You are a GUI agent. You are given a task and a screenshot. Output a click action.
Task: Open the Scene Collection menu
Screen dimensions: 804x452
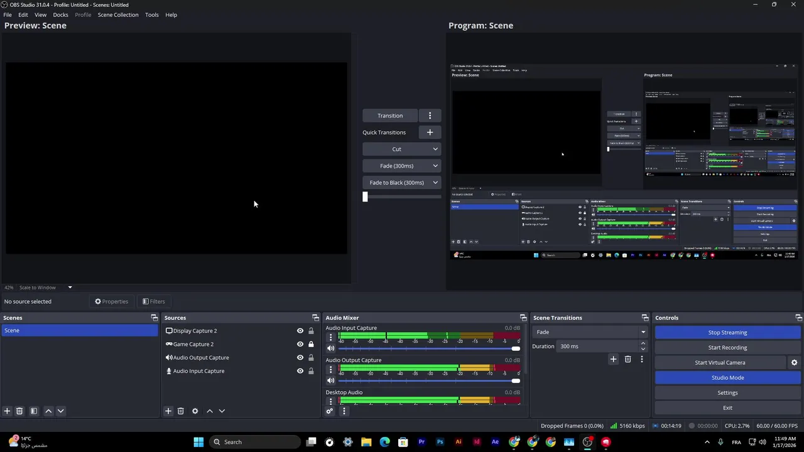point(118,14)
